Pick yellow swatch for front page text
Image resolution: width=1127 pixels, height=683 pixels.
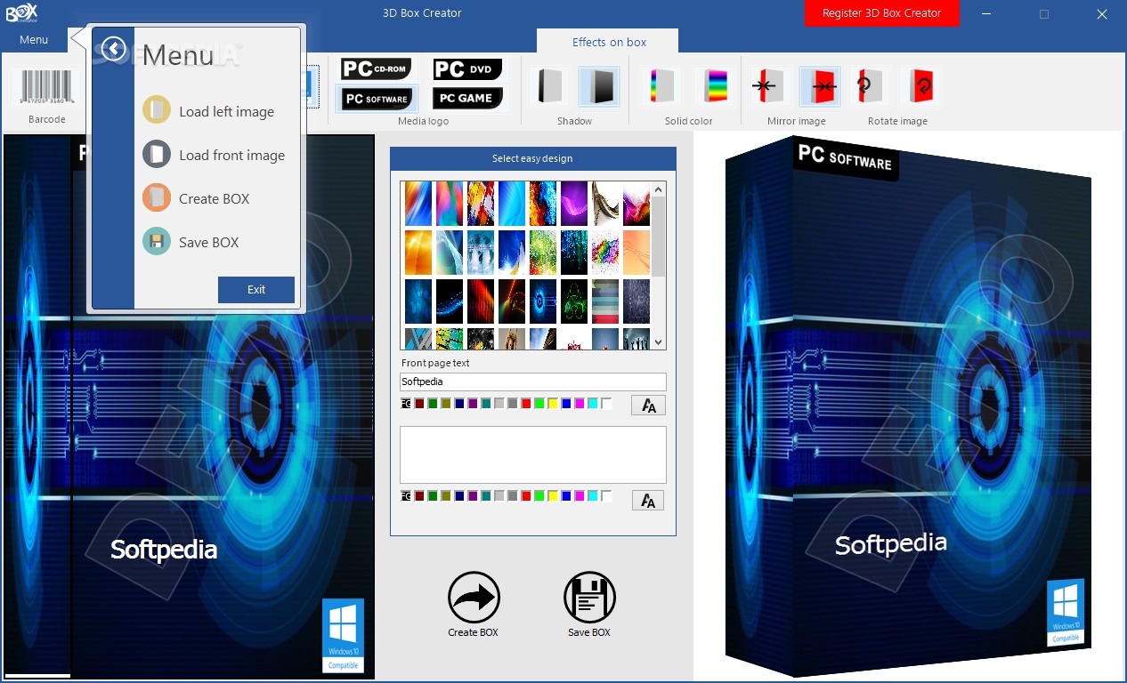click(x=553, y=404)
